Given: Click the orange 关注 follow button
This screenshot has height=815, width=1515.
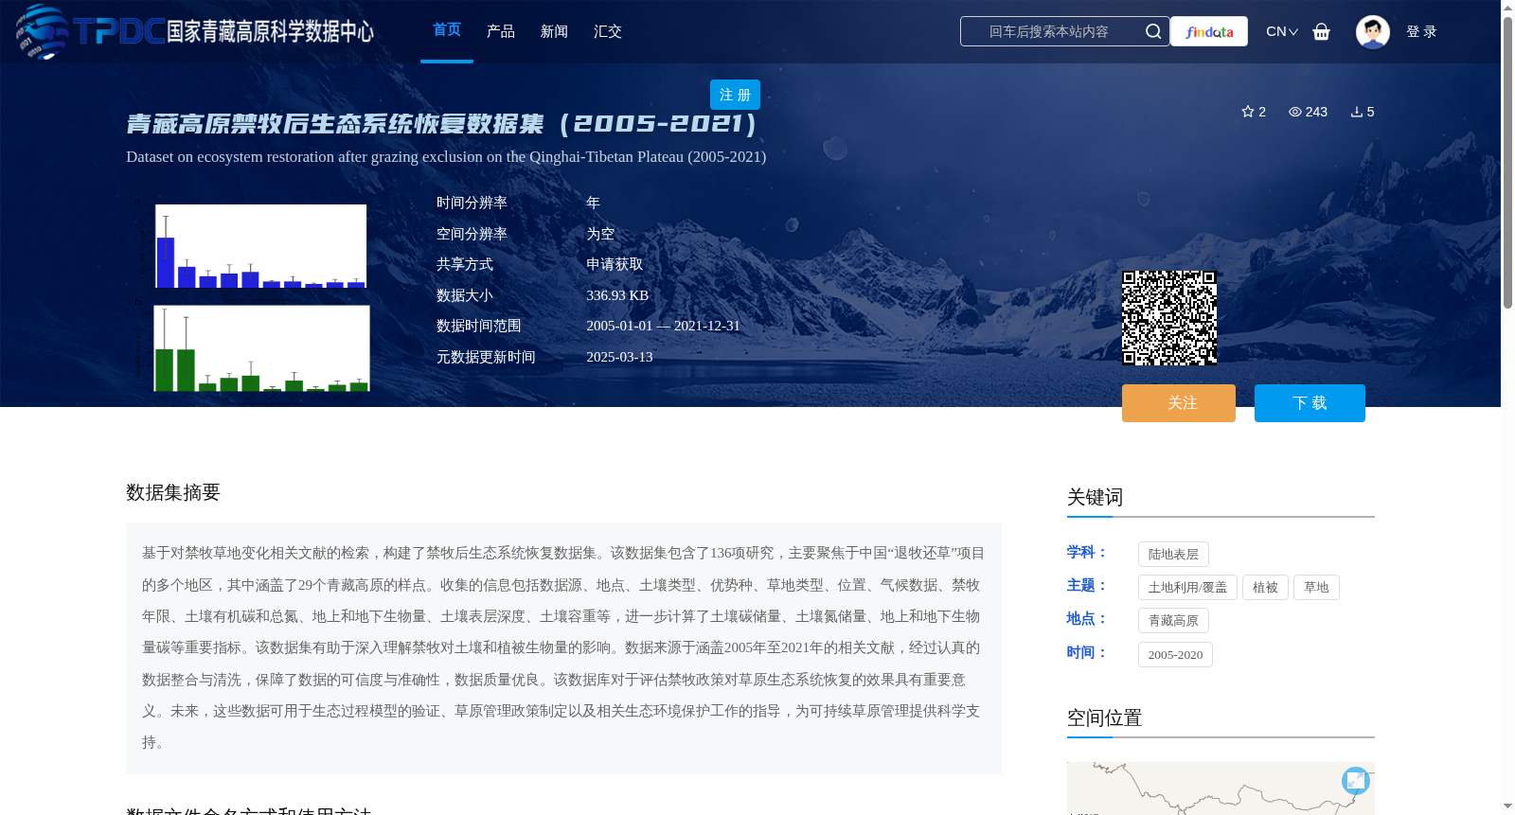Looking at the screenshot, I should [1179, 403].
